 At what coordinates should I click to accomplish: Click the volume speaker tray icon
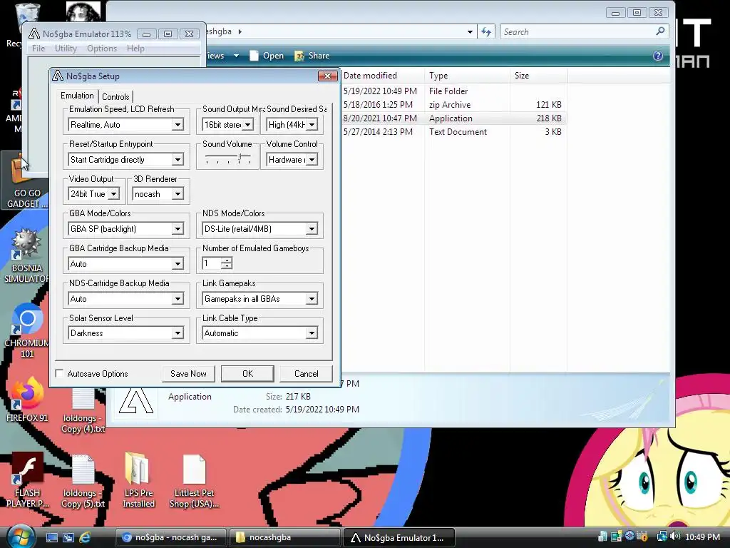676,537
